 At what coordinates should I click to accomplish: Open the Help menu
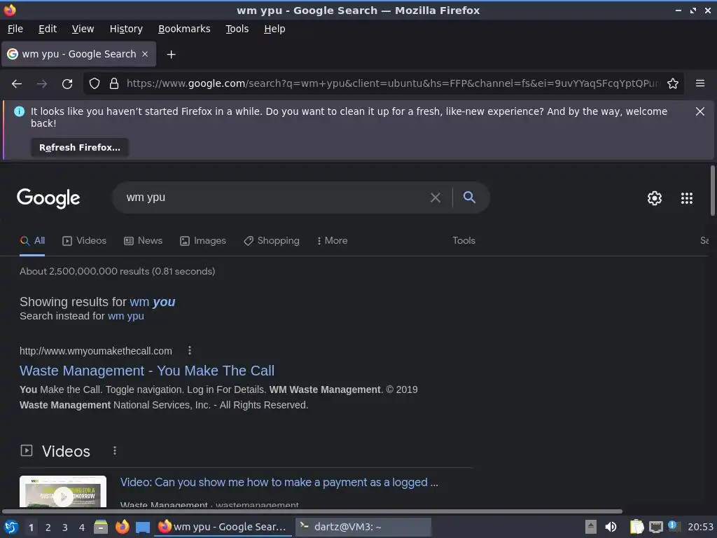(274, 29)
